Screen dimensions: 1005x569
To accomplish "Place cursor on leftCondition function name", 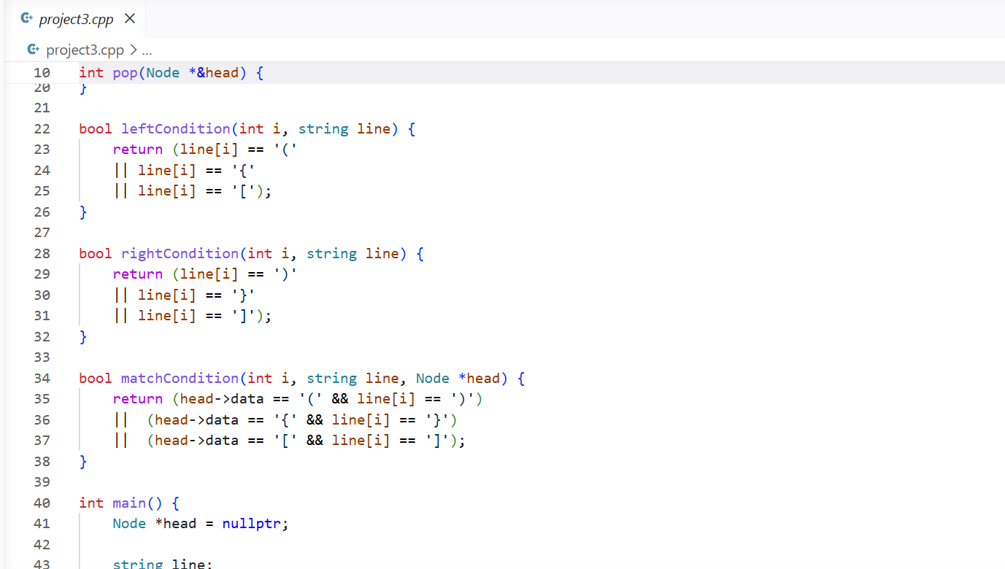I will [176, 129].
